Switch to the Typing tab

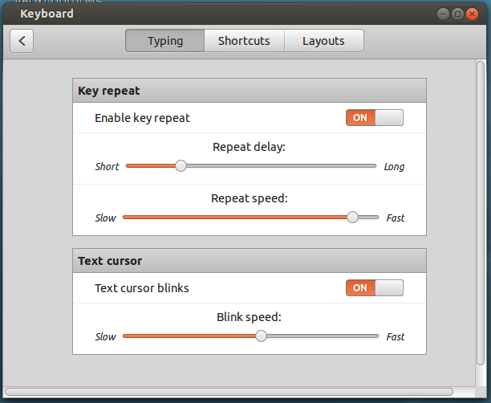click(165, 41)
